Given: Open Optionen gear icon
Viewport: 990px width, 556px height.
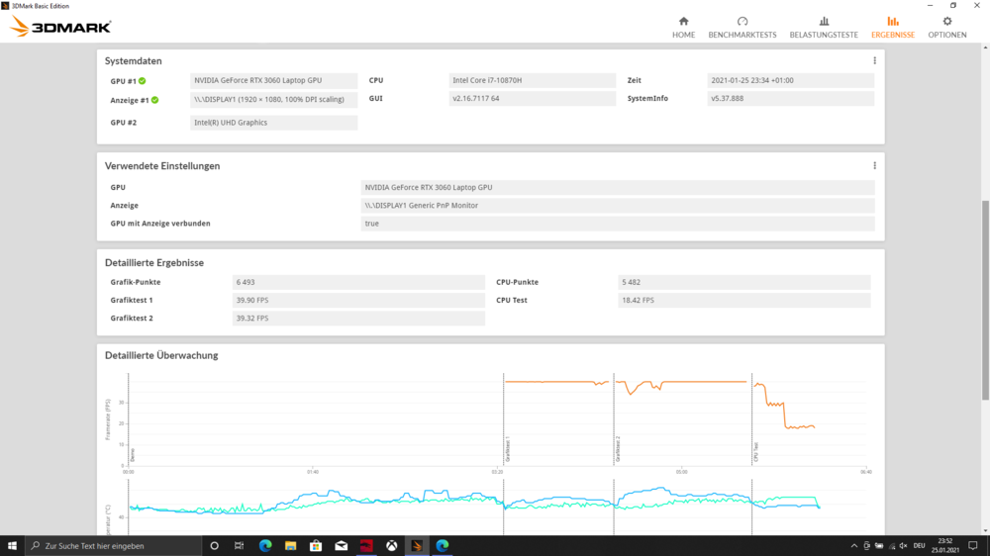Looking at the screenshot, I should [947, 21].
